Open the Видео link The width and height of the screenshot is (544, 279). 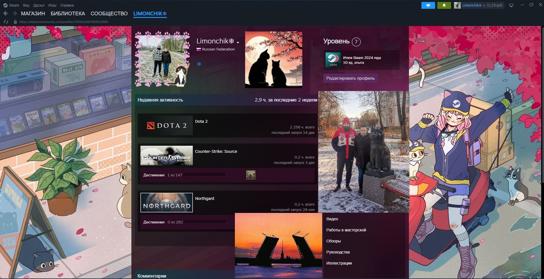coord(332,219)
